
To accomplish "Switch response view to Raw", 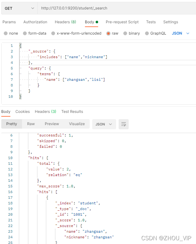I will click(31, 124).
